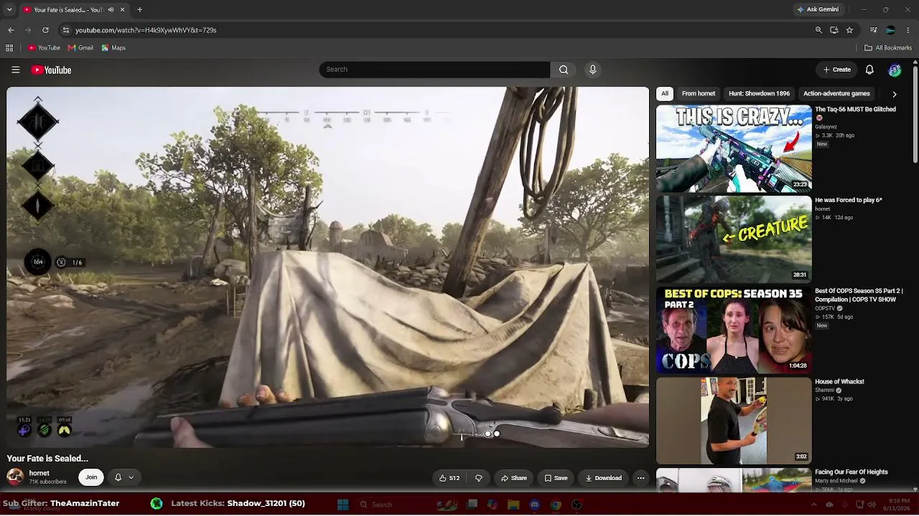Click the Create button
Screen dimensions: 919x516
[x=837, y=70]
